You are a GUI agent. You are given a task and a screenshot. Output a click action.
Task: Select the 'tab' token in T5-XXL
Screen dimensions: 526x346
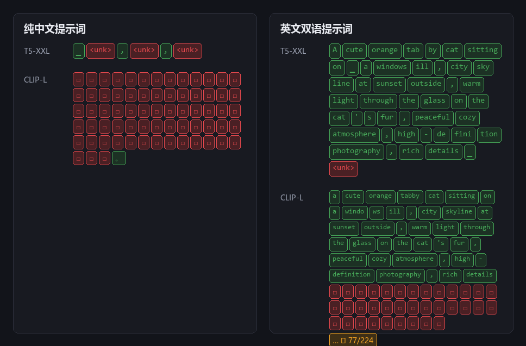tap(413, 51)
